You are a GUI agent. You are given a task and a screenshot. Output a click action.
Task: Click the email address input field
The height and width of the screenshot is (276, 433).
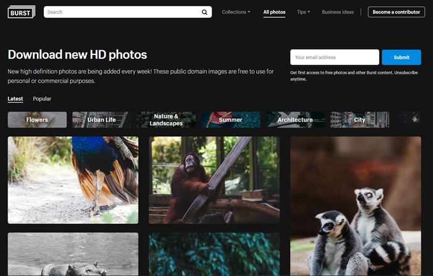335,58
